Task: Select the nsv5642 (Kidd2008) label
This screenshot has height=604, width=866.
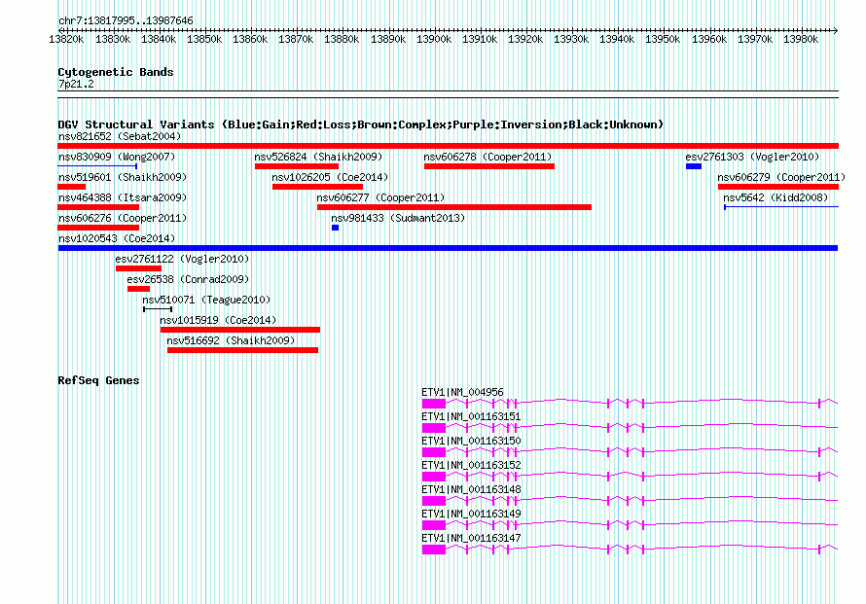Action: tap(776, 197)
